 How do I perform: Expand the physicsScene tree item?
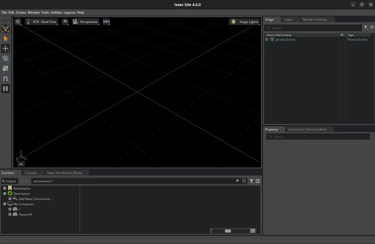tap(267, 40)
